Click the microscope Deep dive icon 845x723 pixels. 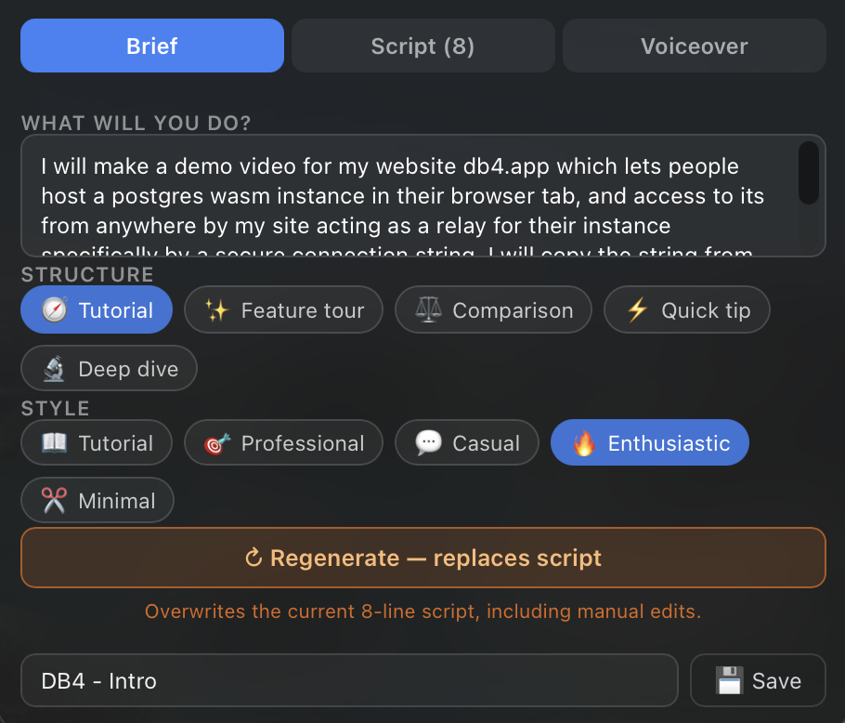tap(55, 369)
